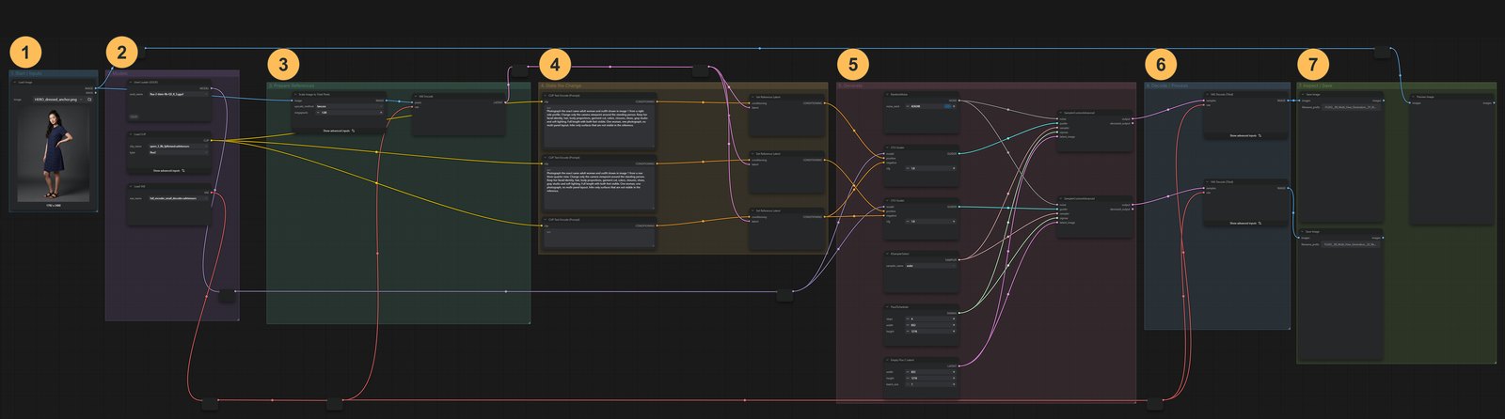The width and height of the screenshot is (1505, 419).
Task: Select the KSamplerSelect node title
Action: coord(900,254)
